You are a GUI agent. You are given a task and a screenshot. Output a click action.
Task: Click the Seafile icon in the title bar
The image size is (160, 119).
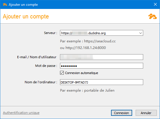[x=5, y=5]
